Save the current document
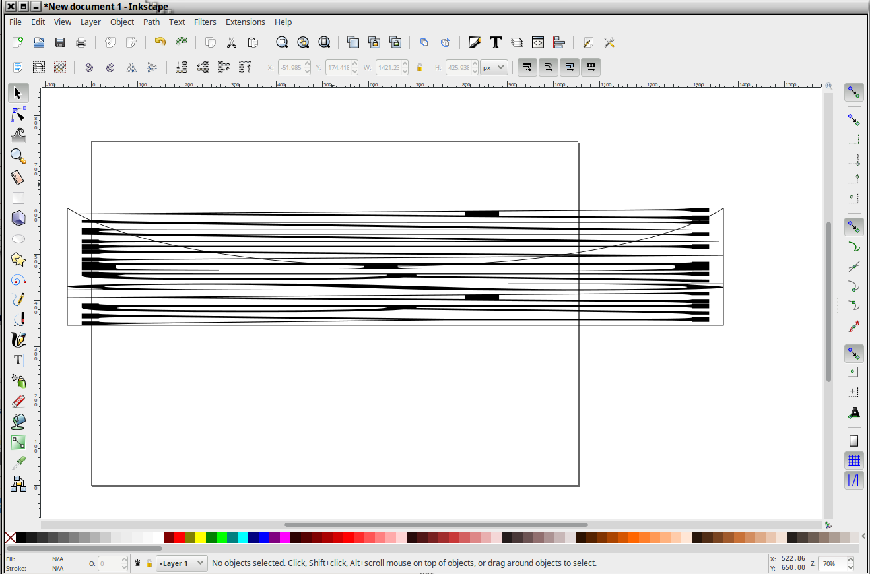This screenshot has height=574, width=870. (59, 42)
